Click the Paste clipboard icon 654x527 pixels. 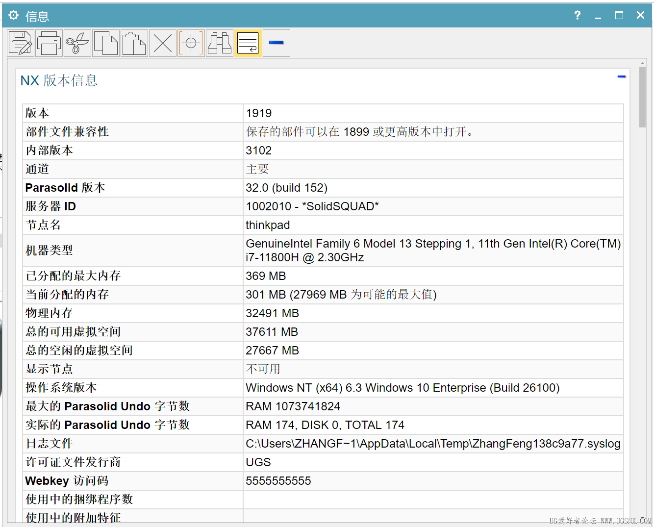pos(134,43)
